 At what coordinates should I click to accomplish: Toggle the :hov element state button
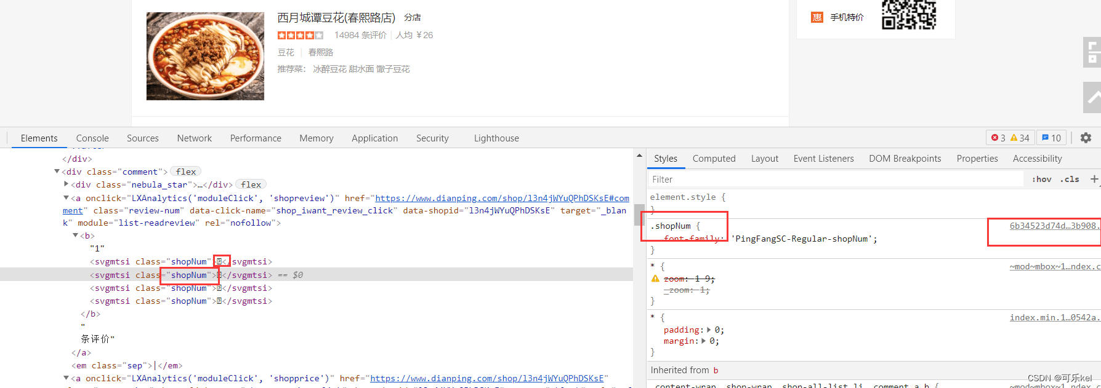click(1041, 179)
